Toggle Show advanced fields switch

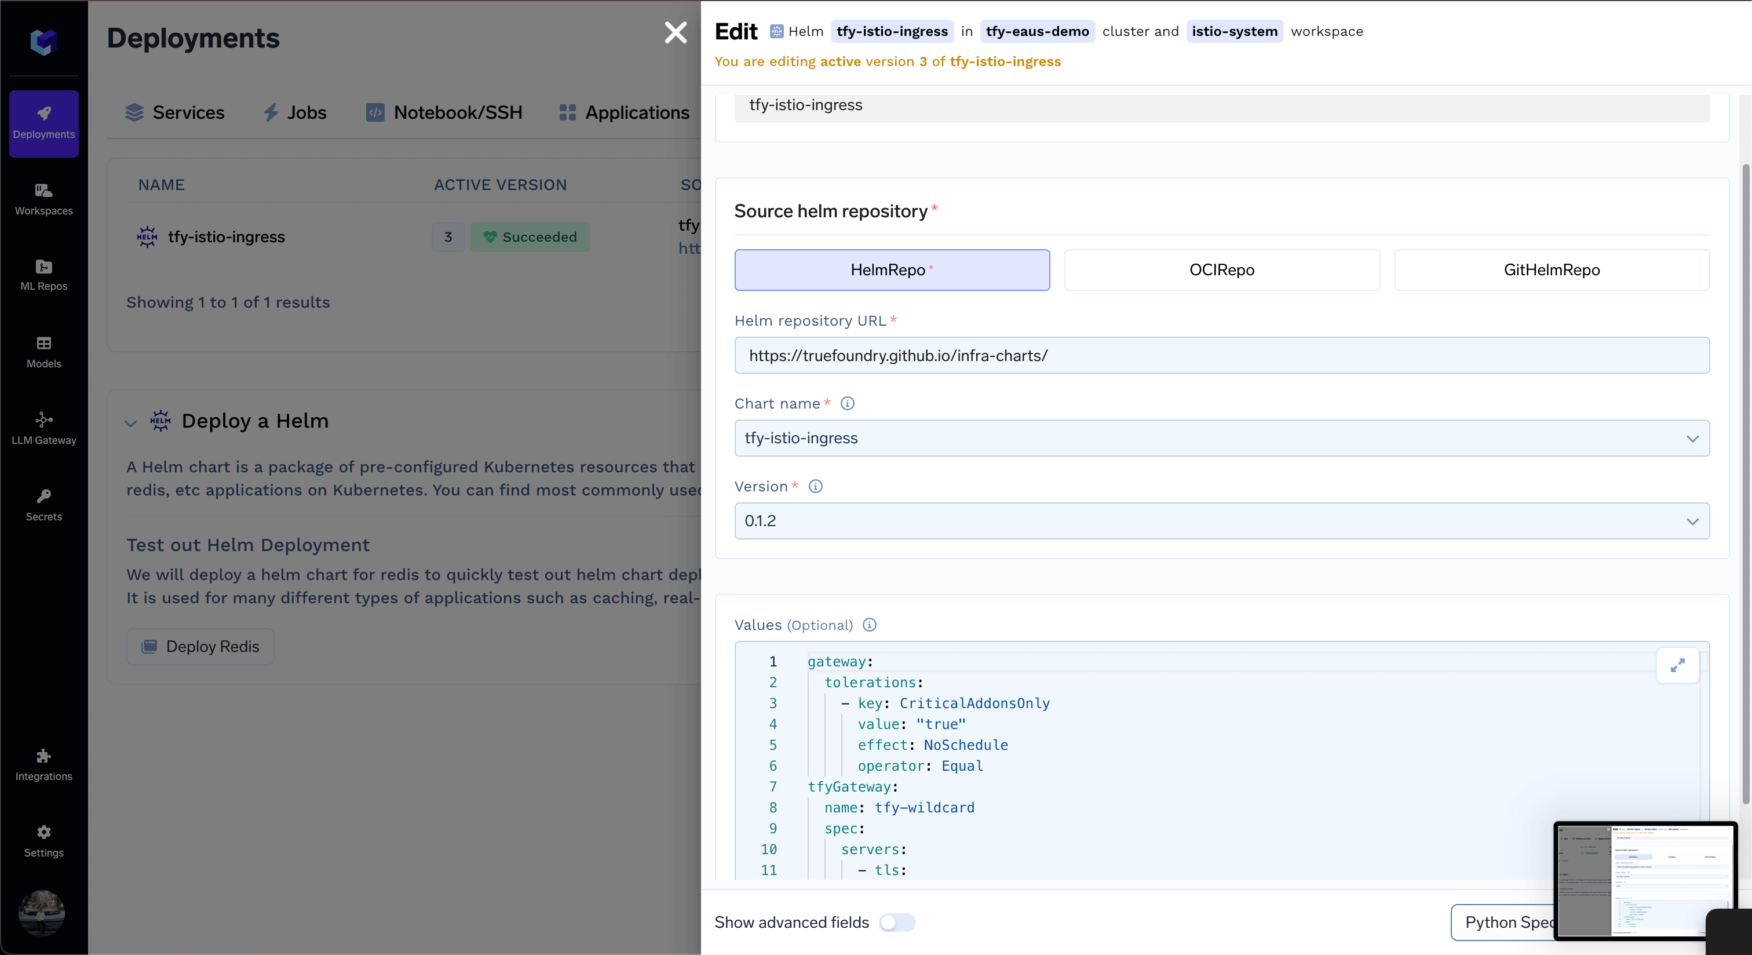click(x=897, y=923)
